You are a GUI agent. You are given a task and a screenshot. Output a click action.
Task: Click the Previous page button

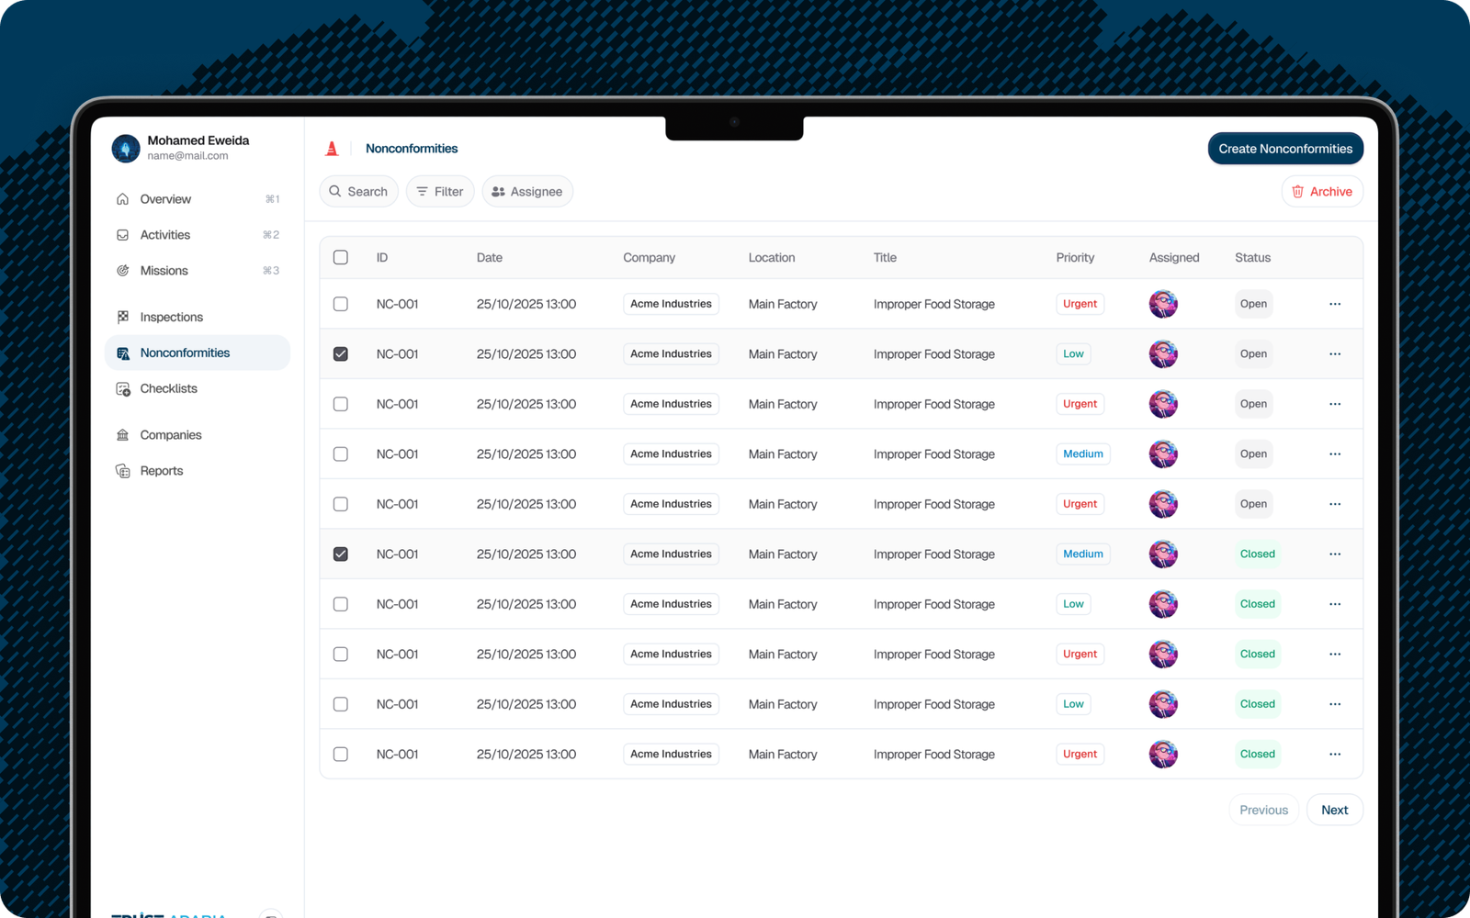[x=1264, y=810]
